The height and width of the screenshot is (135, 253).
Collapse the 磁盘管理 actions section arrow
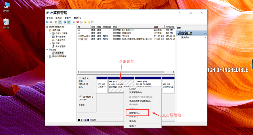click(205, 33)
